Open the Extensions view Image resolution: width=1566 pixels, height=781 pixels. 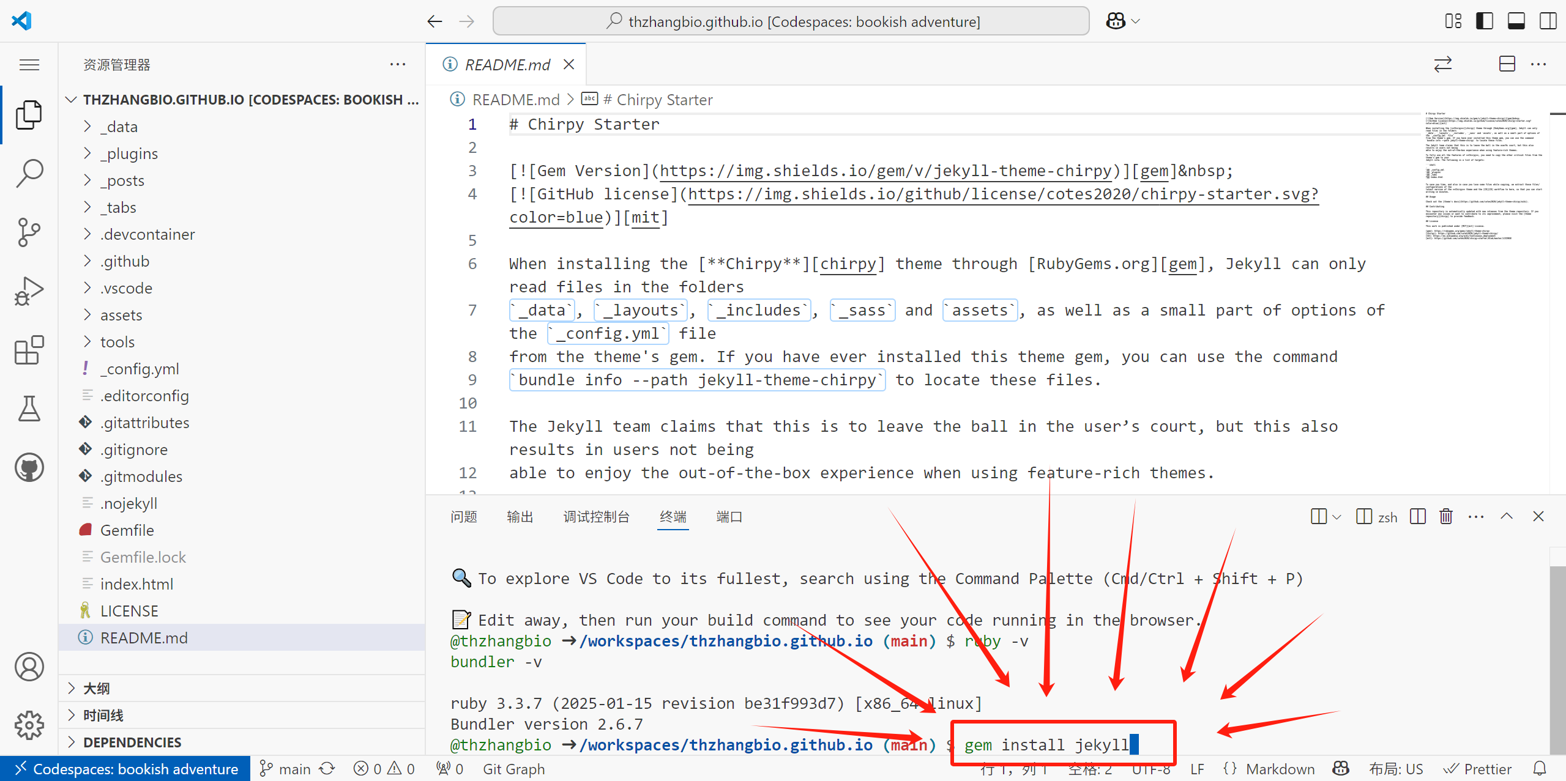[29, 350]
